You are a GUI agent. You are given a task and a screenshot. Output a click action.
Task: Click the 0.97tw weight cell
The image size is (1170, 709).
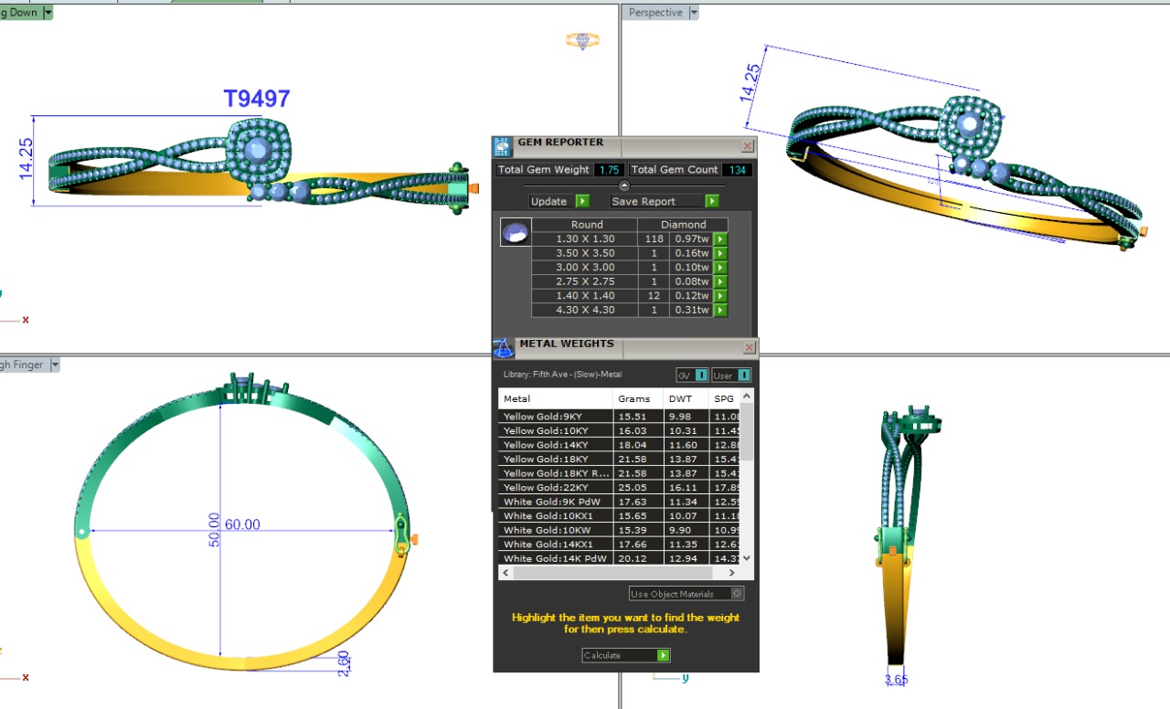coord(692,238)
